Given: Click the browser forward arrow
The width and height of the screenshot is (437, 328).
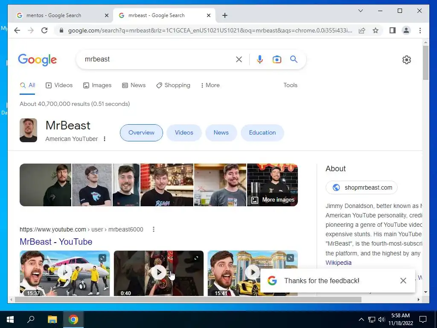Looking at the screenshot, I should [31, 30].
